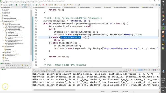The image size is (166, 93).
Task: Click the filter input in Boot Dashboard
Action: pyautogui.click(x=16, y=67)
